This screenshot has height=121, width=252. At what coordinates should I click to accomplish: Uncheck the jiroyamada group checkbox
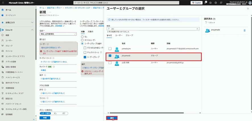pyautogui.click(x=110, y=56)
